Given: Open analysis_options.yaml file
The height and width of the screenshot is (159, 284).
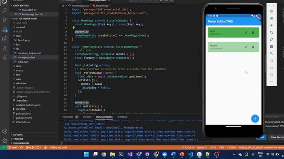Looking at the screenshot, I should pyautogui.click(x=28, y=105).
